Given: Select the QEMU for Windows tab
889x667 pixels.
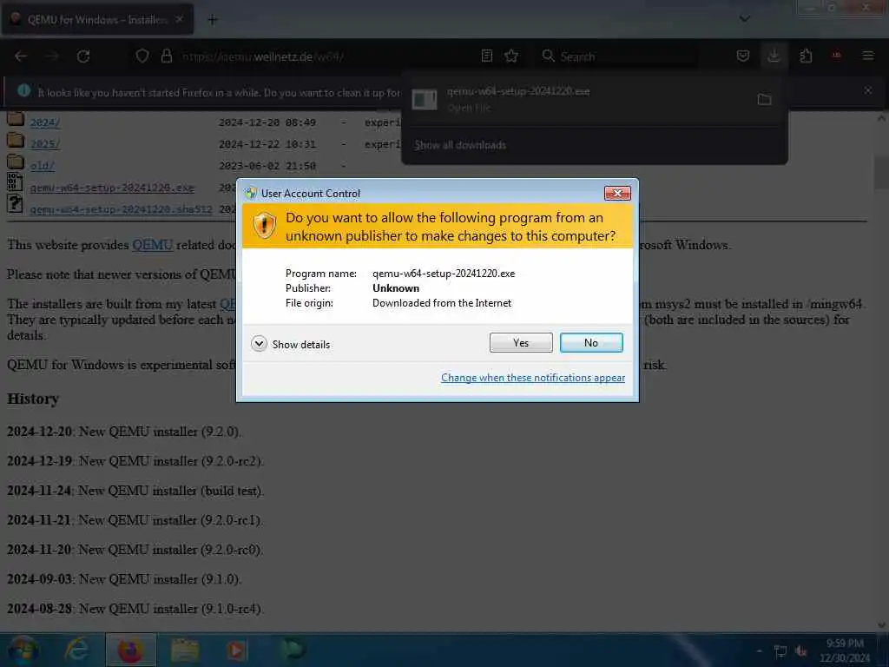Looking at the screenshot, I should (97, 19).
